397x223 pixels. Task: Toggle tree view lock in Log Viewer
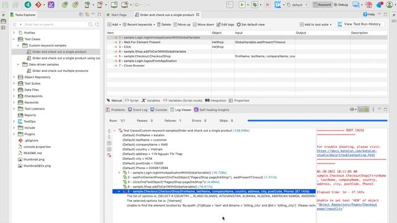coord(366,110)
